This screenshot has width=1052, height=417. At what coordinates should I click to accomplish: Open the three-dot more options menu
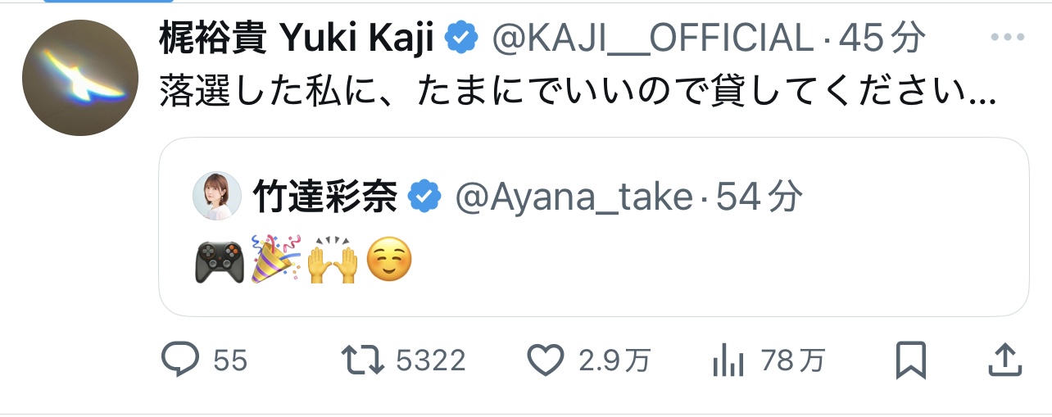pos(1008,37)
